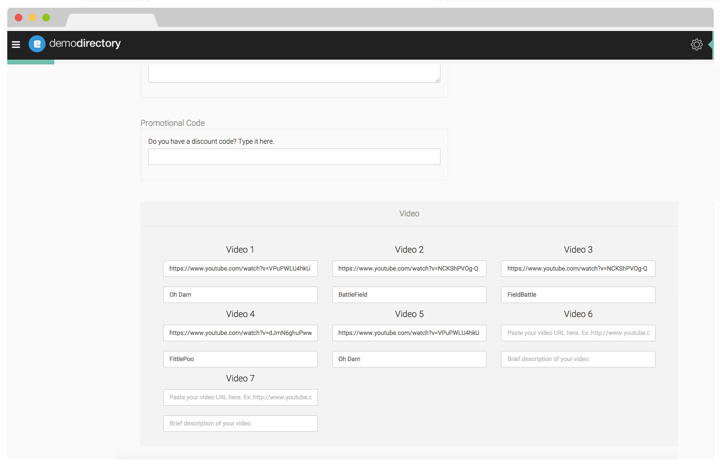Click the Video 1 URL field
Image resolution: width=720 pixels, height=471 pixels.
tap(240, 269)
